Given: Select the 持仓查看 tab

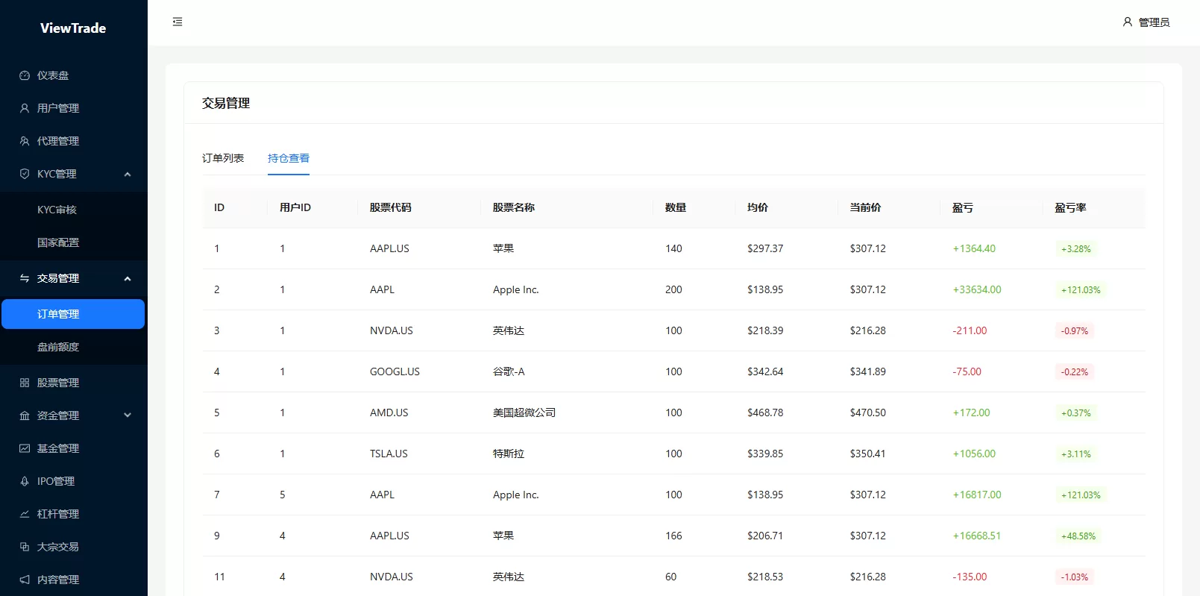Looking at the screenshot, I should (289, 158).
